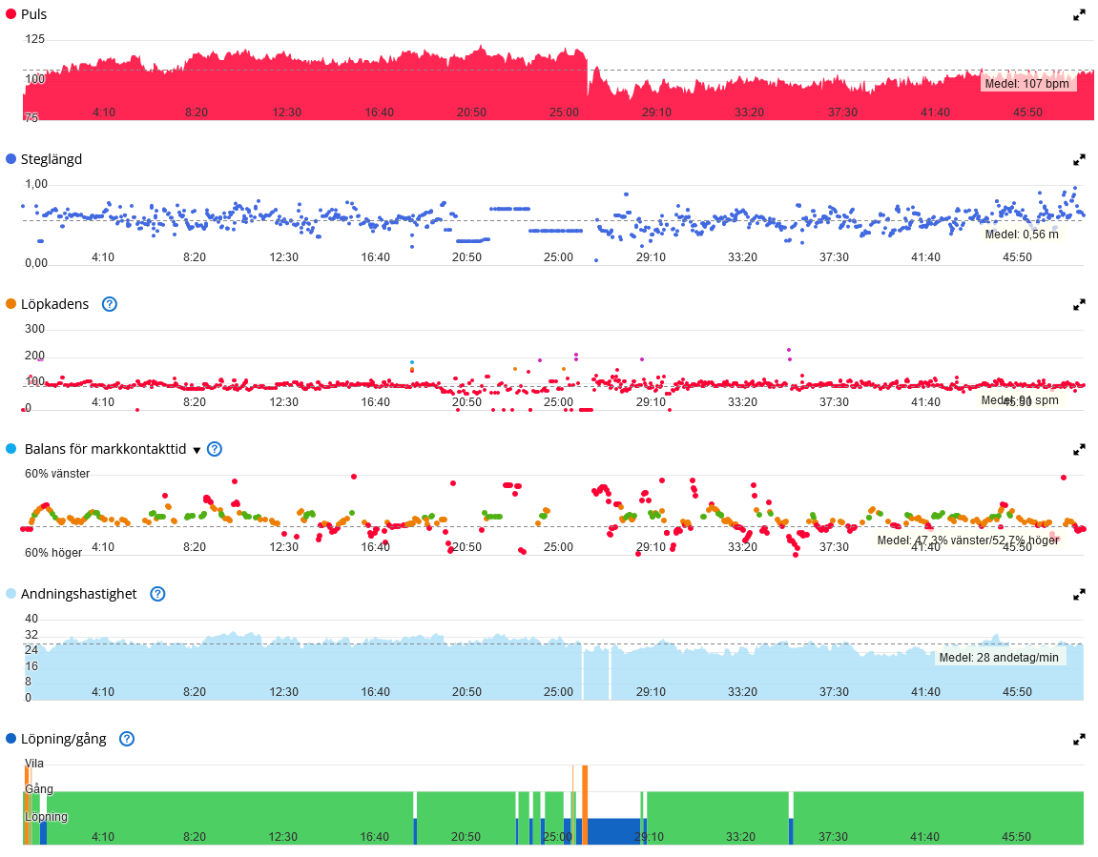Expand the Löpkadens chart to fullscreen
This screenshot has height=857, width=1098.
pyautogui.click(x=1079, y=305)
